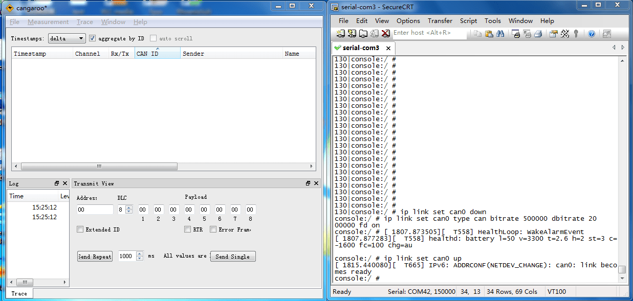Image resolution: width=633 pixels, height=301 pixels.
Task: Click the first 15:25:12 log entry
Action: click(x=45, y=207)
